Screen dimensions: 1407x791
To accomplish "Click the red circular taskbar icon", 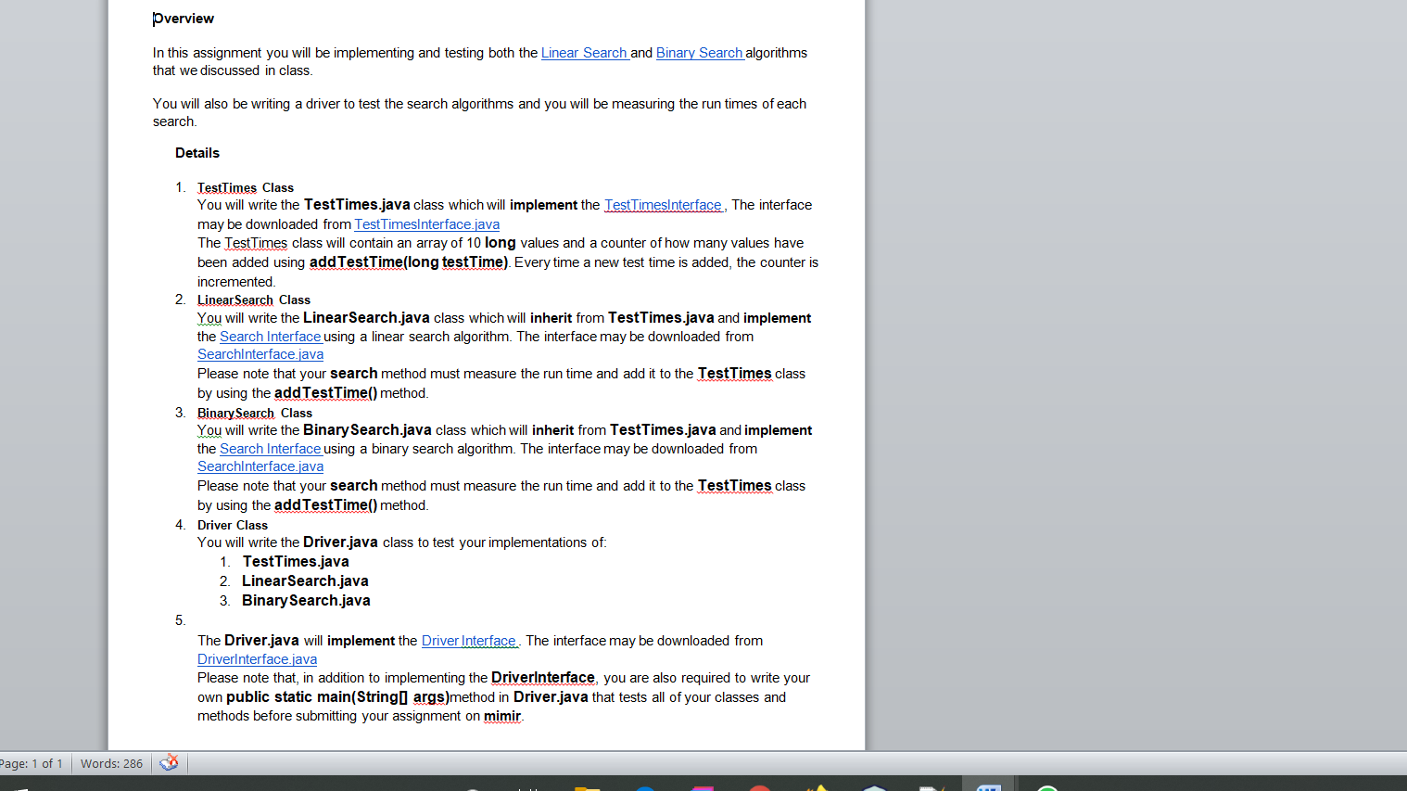I will [x=758, y=786].
